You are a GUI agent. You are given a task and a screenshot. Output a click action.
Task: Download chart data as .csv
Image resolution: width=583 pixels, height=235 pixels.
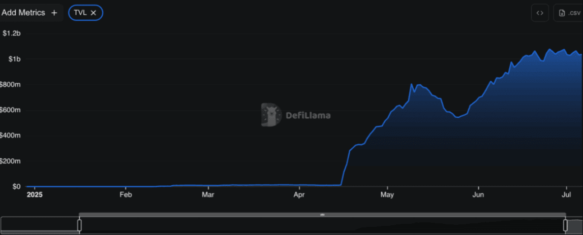(568, 13)
